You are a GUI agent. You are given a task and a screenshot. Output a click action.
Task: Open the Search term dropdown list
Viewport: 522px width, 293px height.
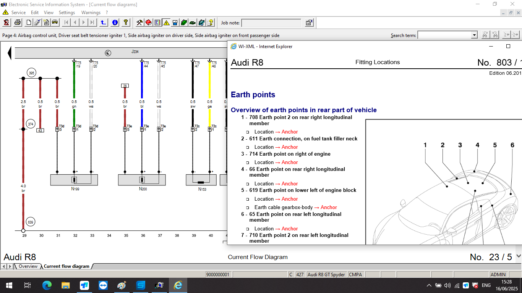(x=474, y=34)
